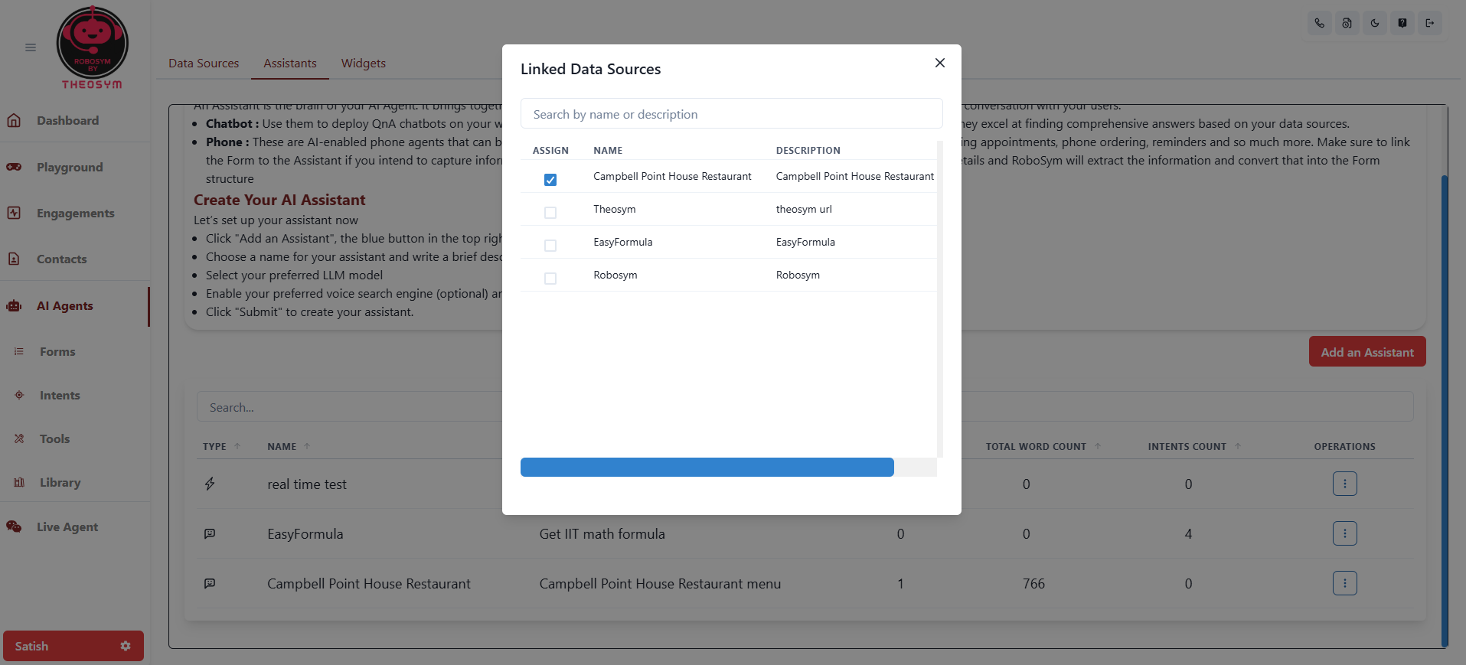Screen dimensions: 1466x665
Task: Open Contacts from the sidebar
Action: 61,259
